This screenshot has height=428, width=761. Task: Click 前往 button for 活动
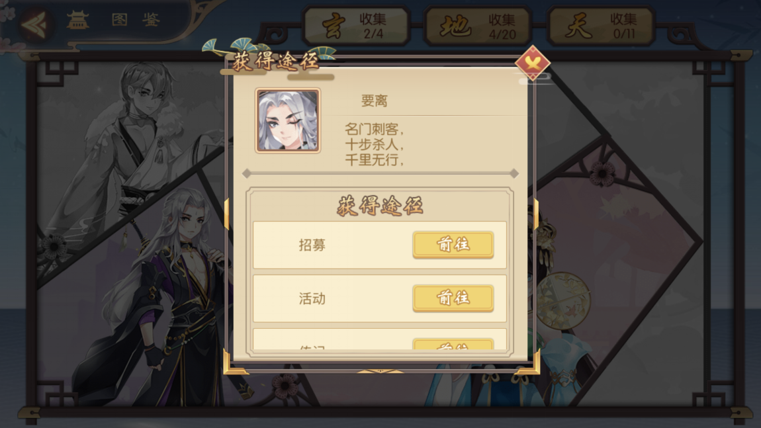point(453,298)
